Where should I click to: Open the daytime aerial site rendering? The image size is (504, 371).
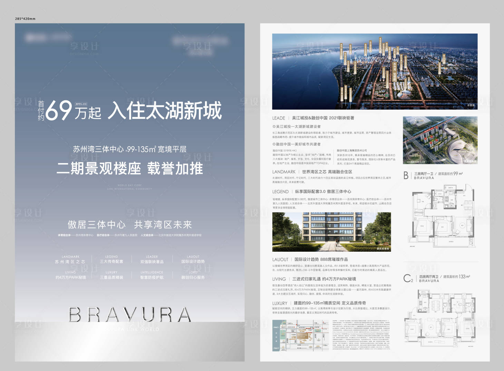(x=440, y=140)
